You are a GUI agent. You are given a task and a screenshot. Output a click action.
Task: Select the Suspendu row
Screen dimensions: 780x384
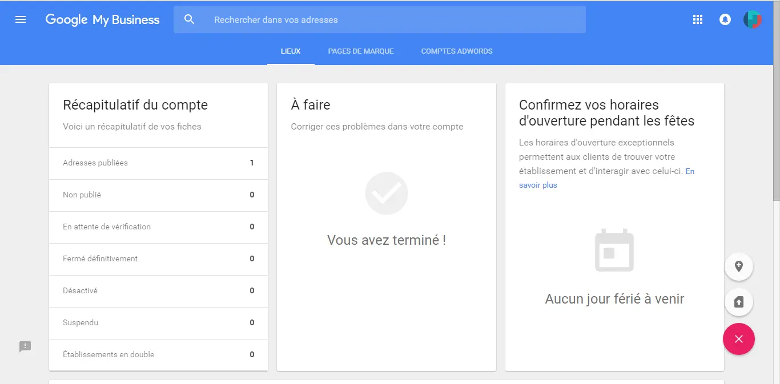coord(158,323)
